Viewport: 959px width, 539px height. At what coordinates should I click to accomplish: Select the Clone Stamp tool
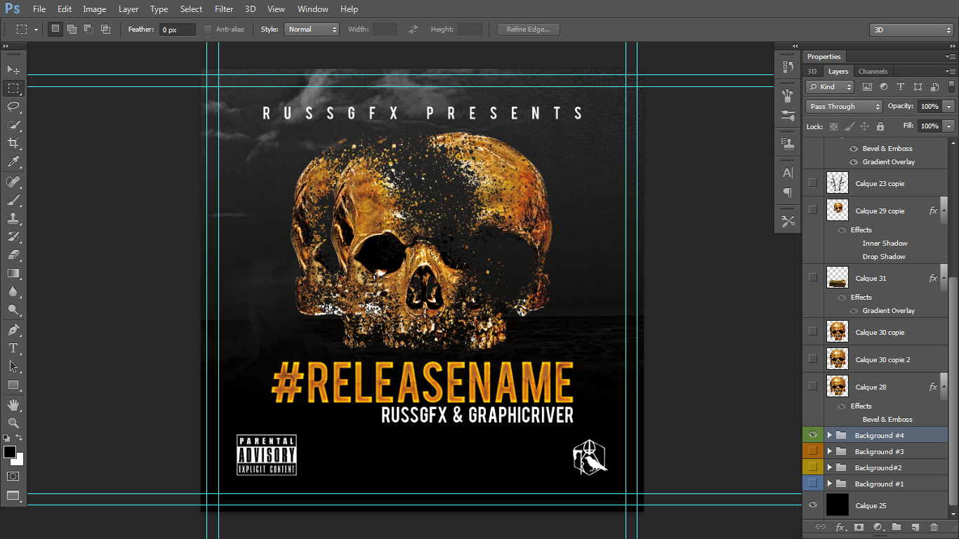click(13, 218)
